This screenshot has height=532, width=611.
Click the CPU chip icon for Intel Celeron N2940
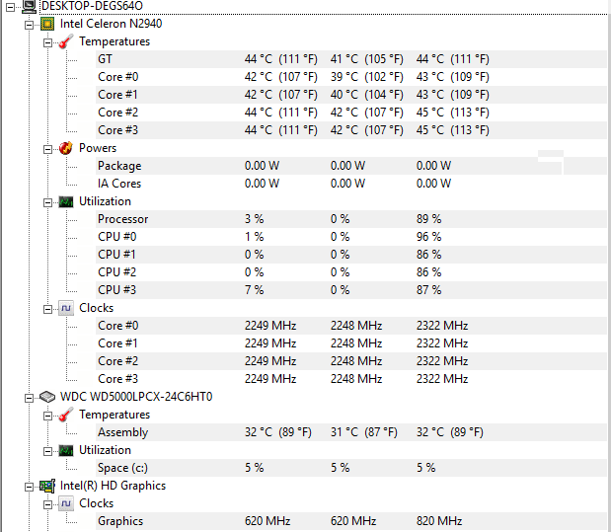click(47, 24)
